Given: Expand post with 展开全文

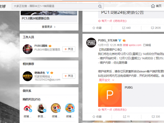Looking at the screenshot, I should [106, 80].
